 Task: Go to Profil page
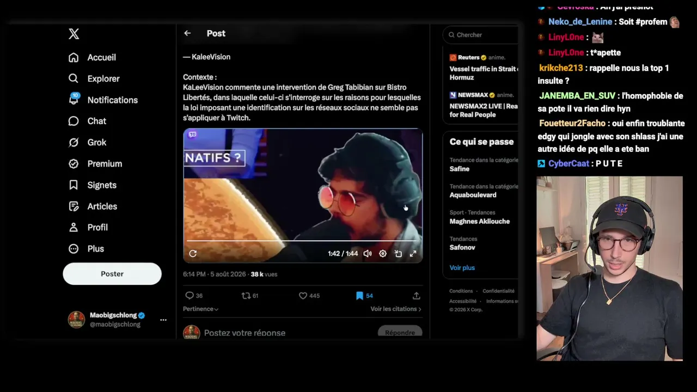click(88, 227)
